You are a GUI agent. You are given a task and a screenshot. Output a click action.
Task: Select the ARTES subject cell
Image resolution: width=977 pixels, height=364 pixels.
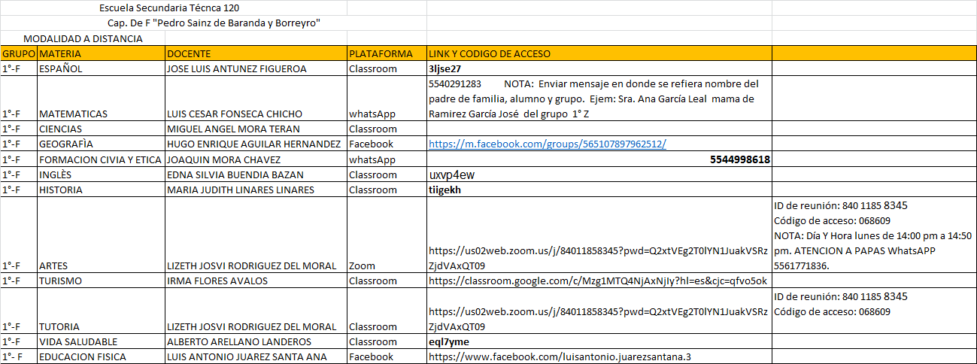[101, 235]
